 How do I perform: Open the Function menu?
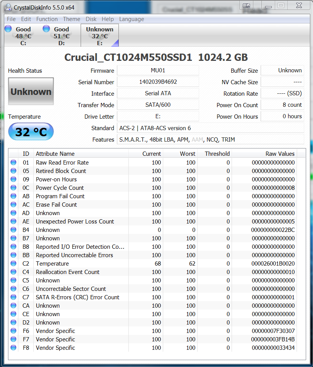click(47, 19)
